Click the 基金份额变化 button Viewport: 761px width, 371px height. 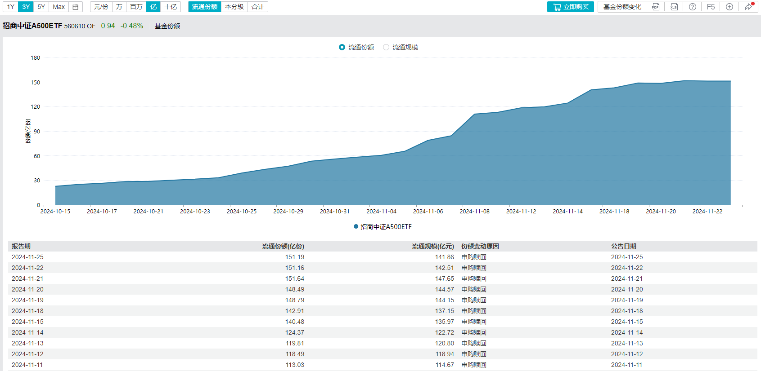coord(622,7)
